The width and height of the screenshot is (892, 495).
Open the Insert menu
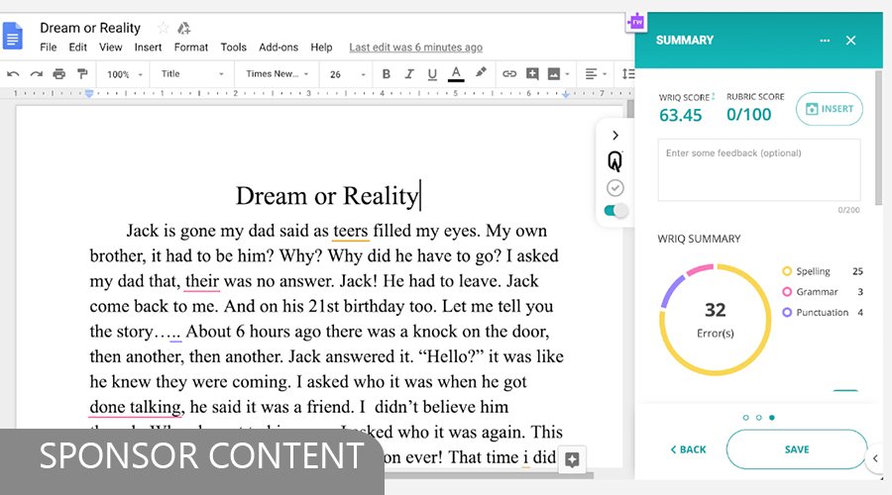click(x=148, y=48)
